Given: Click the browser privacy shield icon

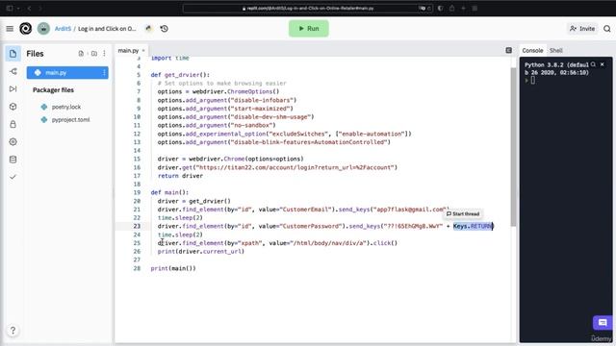Looking at the screenshot, I should coord(440,9).
